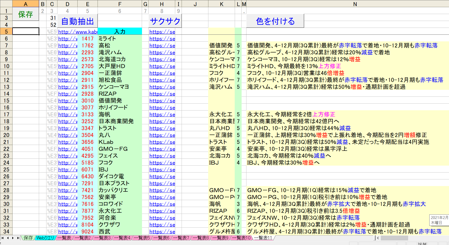Click the 色を付ける button

pyautogui.click(x=275, y=21)
